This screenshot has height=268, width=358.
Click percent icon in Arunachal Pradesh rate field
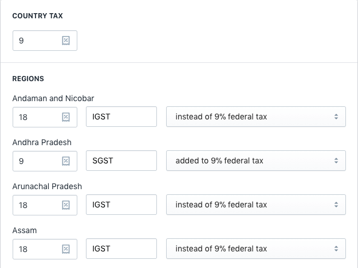pyautogui.click(x=66, y=205)
